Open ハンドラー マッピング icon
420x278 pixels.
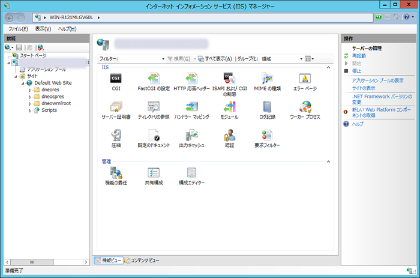191,107
